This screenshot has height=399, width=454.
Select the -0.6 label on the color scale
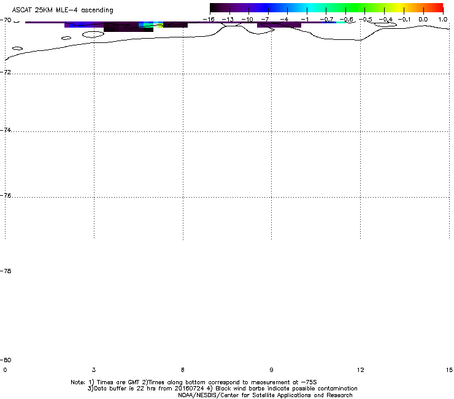[346, 20]
